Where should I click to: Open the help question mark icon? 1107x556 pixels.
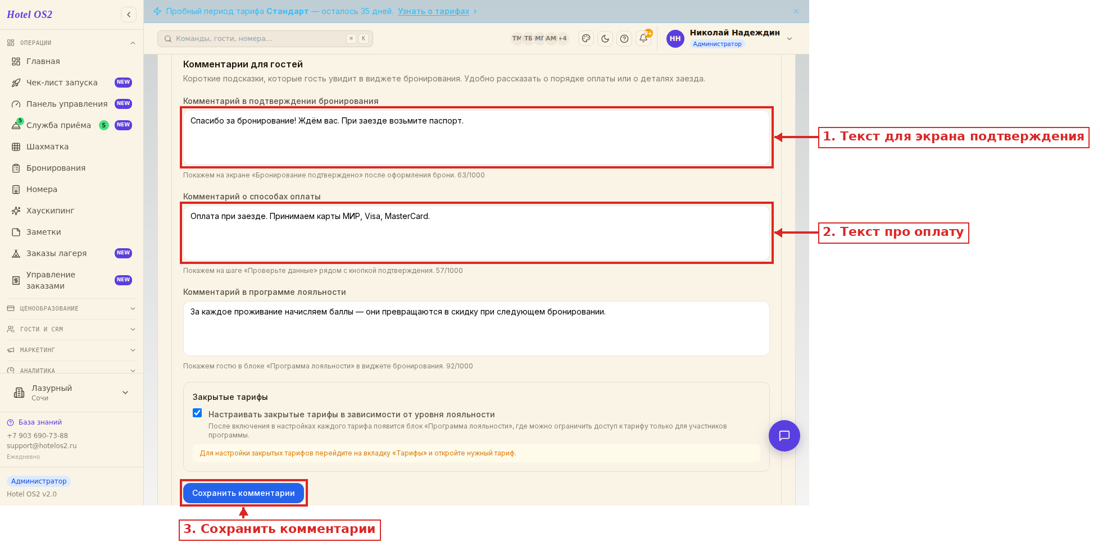tap(624, 39)
